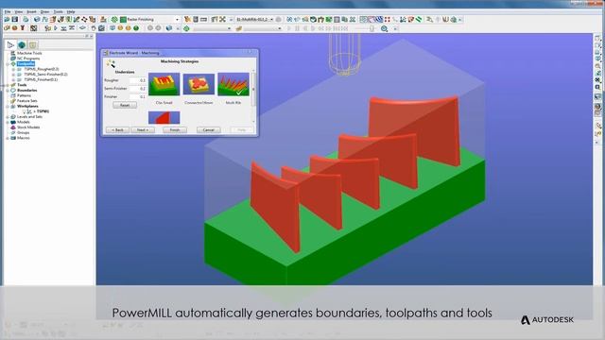Image resolution: width=605 pixels, height=340 pixels.
Task: Click the Save Project icon in toolbar
Action: [15, 19]
